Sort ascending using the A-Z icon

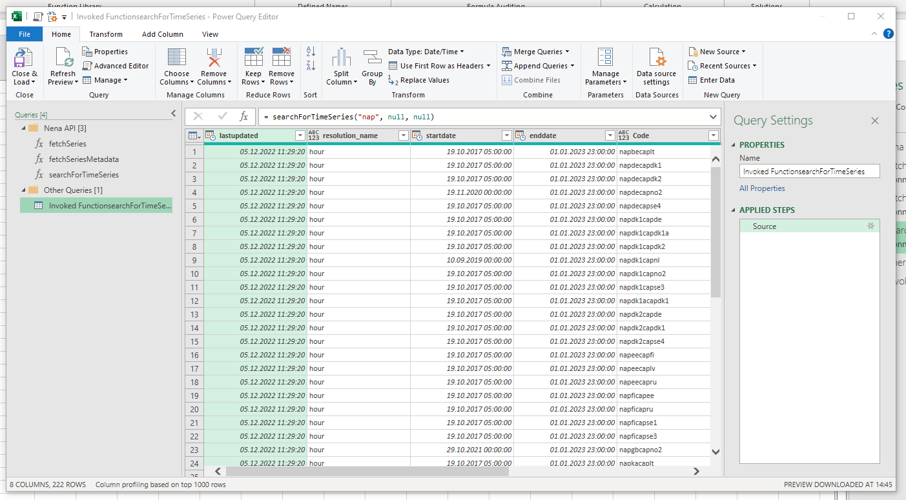tap(311, 52)
